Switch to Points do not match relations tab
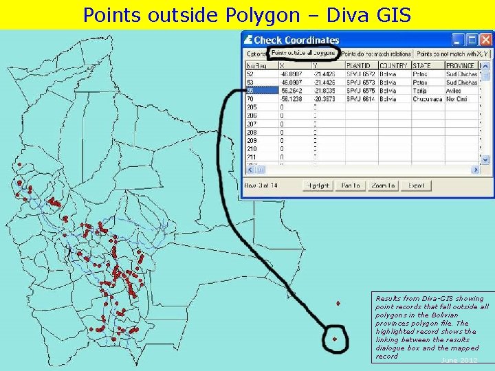Screen dimensions: 495x371 tap(376, 54)
